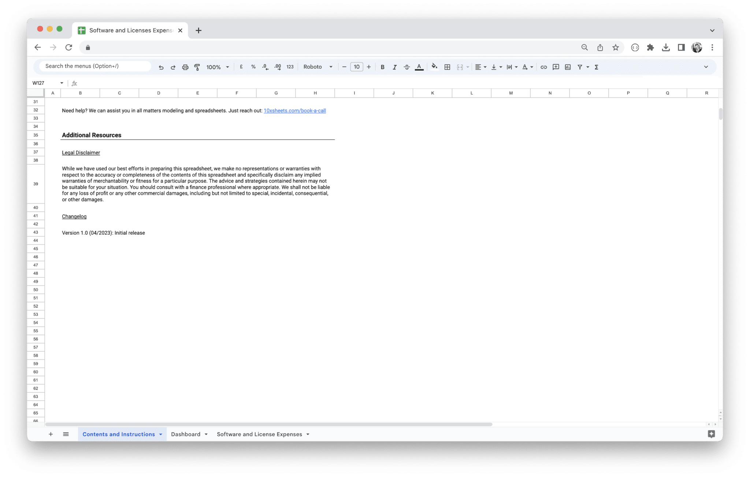The width and height of the screenshot is (750, 477).
Task: Select the Paint format tool
Action: 197,67
